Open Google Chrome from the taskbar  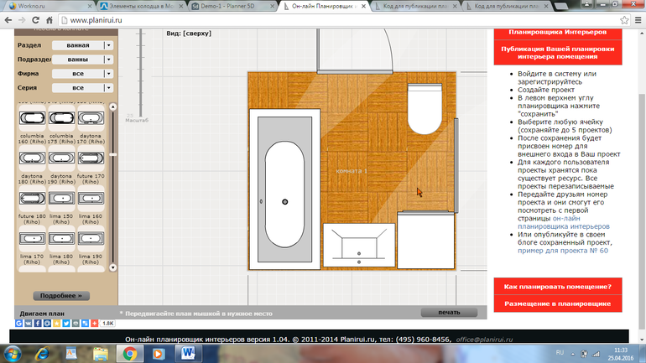[x=131, y=354]
